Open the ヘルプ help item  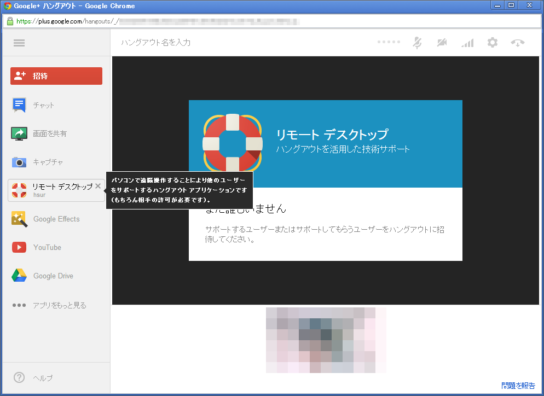pyautogui.click(x=42, y=378)
